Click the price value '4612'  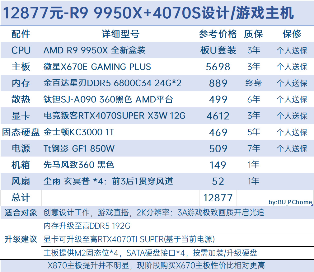[x=218, y=116]
